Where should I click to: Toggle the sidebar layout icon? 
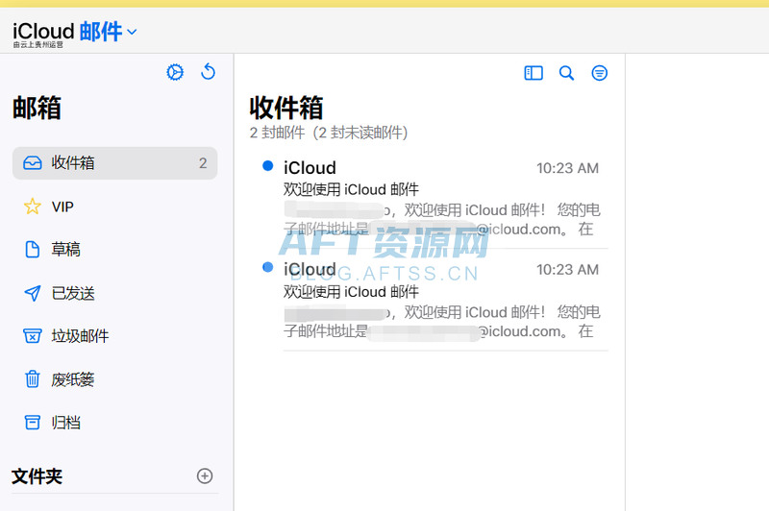click(x=533, y=73)
